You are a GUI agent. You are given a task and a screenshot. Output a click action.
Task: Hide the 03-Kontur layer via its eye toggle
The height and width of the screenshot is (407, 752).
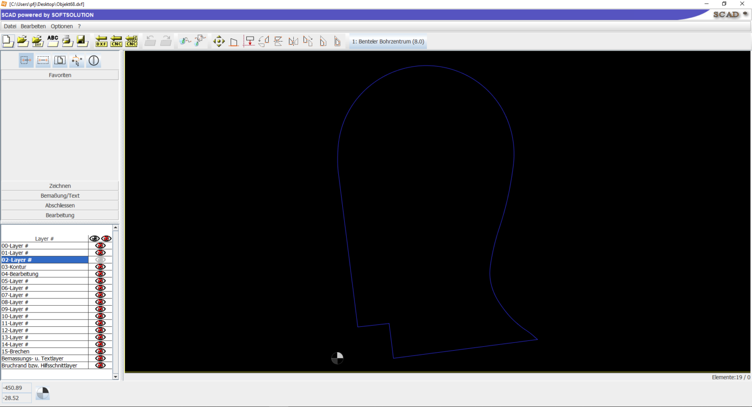pos(100,267)
